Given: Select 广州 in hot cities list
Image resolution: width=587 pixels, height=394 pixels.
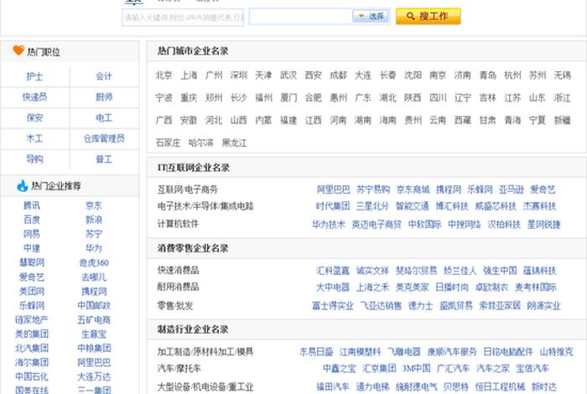Looking at the screenshot, I should click(x=214, y=75).
